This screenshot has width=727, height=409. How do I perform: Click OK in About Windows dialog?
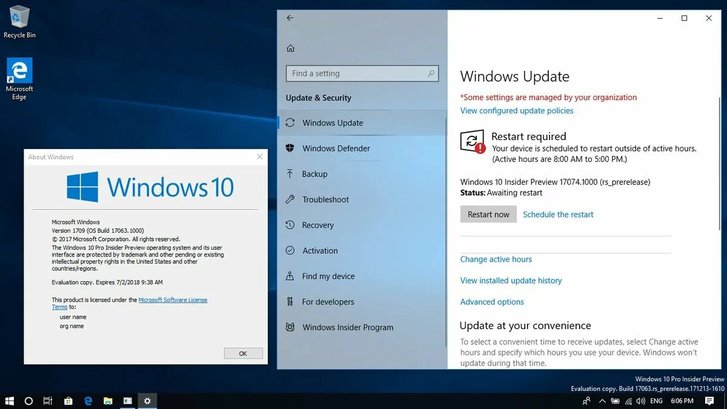coord(243,353)
